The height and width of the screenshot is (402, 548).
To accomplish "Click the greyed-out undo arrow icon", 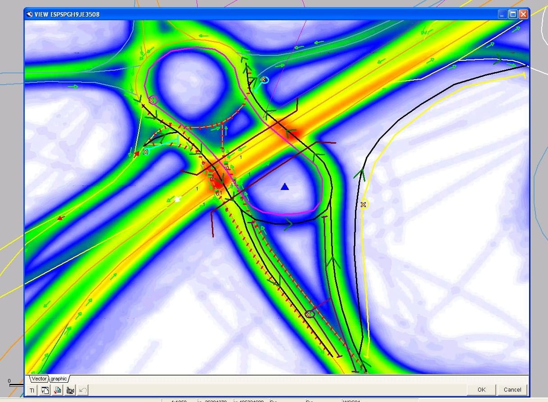I will coord(83,390).
